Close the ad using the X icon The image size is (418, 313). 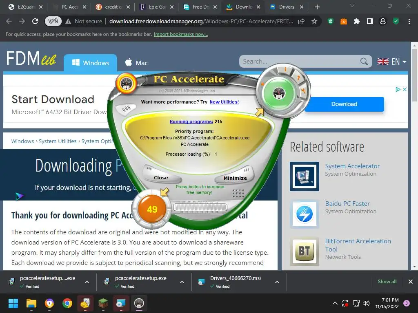click(405, 89)
